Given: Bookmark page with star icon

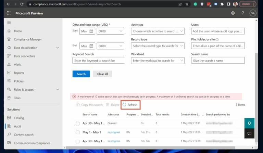Looking at the screenshot, I should coord(187,4).
